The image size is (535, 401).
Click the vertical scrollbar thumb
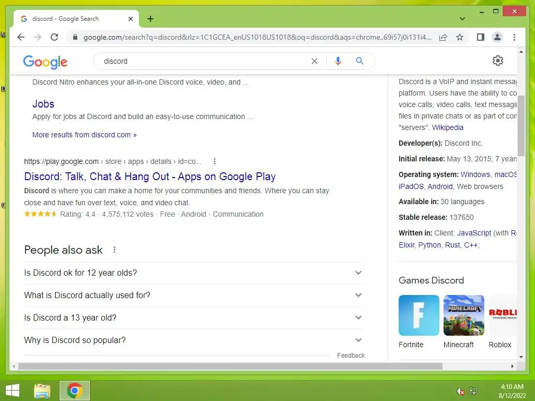tap(521, 125)
